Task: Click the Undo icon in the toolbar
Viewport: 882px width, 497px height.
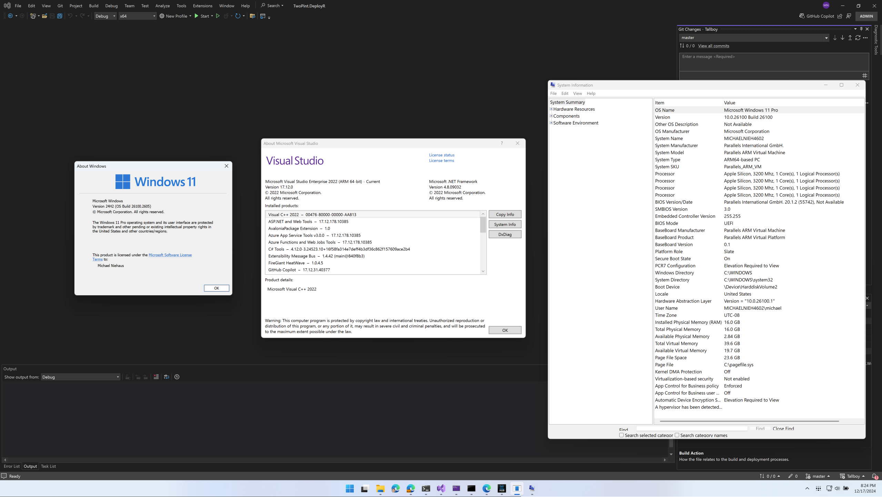Action: [x=70, y=16]
